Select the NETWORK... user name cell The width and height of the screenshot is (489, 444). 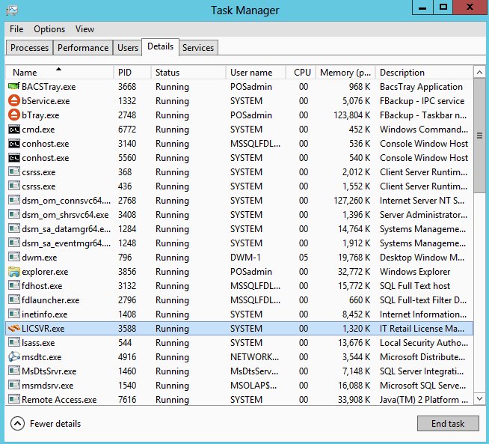(254, 357)
